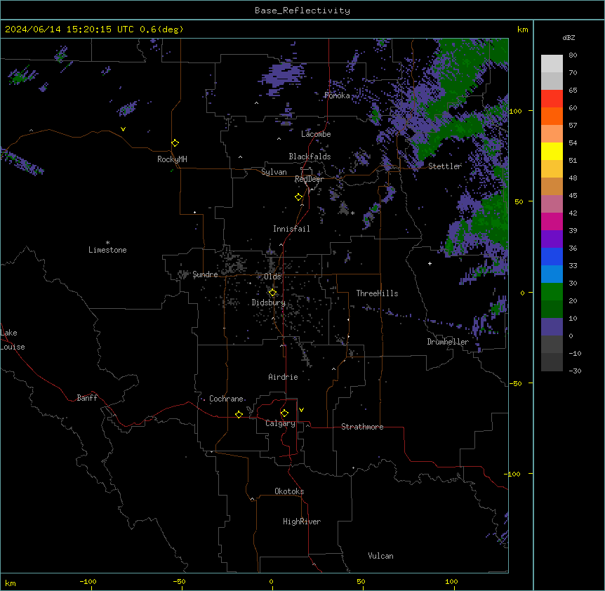This screenshot has width=605, height=591.
Task: Click the Sylvan label
Action: (274, 172)
